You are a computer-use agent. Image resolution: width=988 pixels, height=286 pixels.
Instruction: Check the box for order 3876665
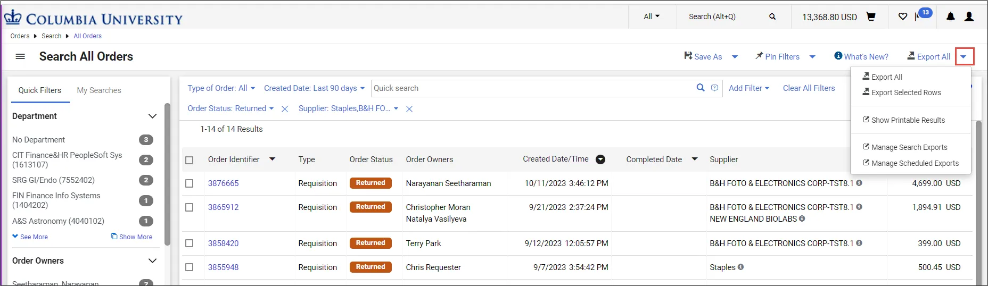coord(189,183)
